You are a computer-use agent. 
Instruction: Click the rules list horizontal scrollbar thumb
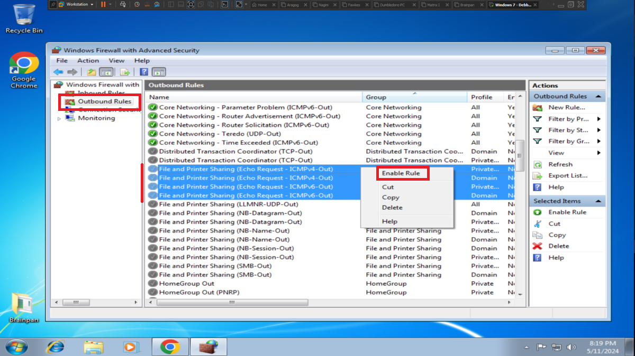(x=232, y=303)
